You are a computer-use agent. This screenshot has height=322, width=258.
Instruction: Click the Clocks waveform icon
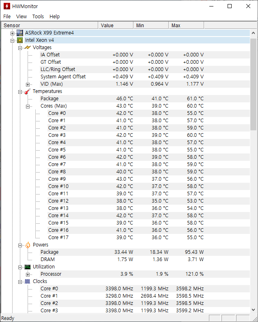click(x=28, y=281)
